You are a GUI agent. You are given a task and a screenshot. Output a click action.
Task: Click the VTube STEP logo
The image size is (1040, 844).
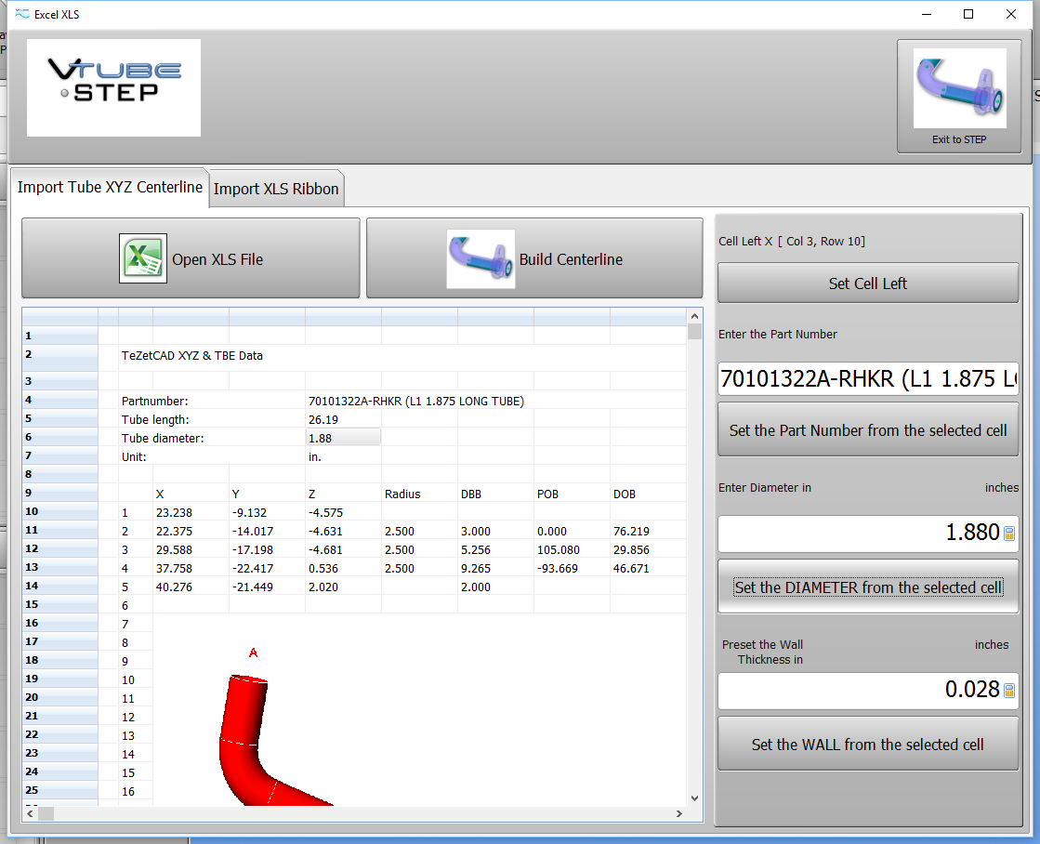pyautogui.click(x=113, y=87)
